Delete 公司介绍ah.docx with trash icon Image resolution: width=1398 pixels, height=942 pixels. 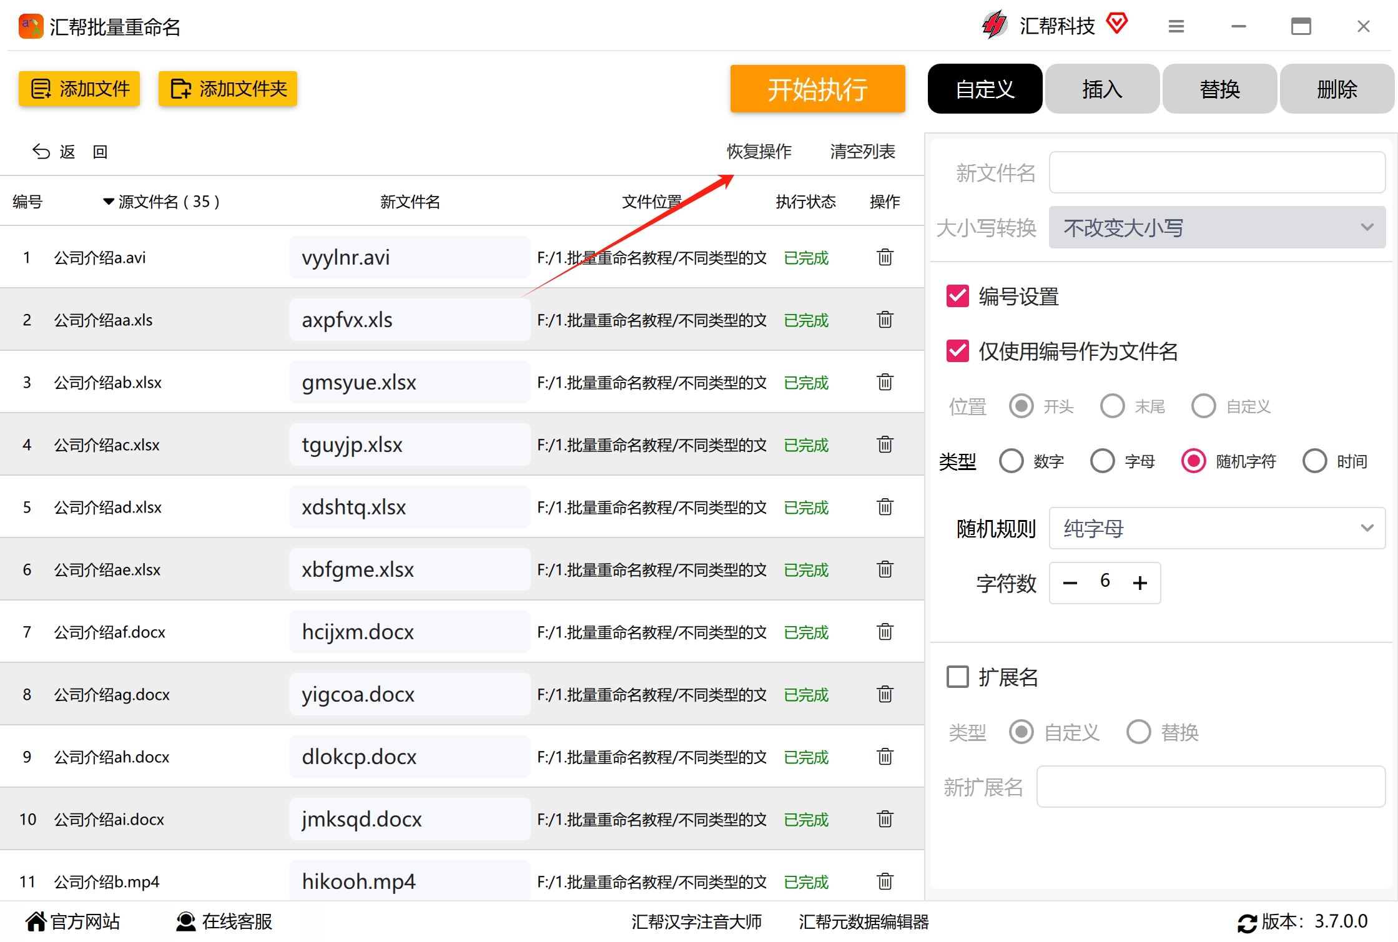(885, 757)
